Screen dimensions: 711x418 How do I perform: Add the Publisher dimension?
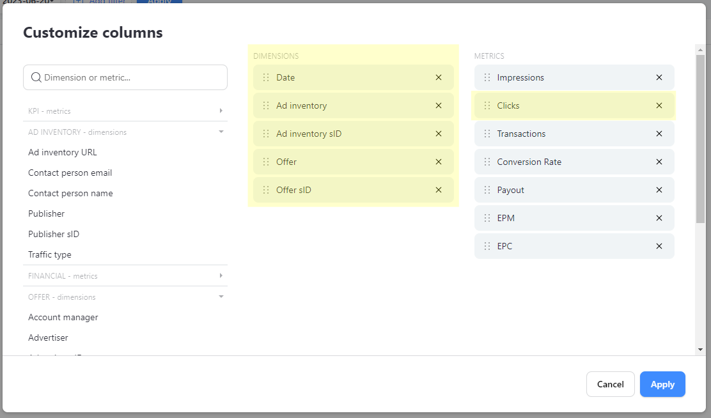point(46,213)
